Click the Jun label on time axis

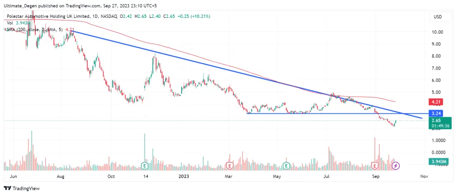[14, 176]
